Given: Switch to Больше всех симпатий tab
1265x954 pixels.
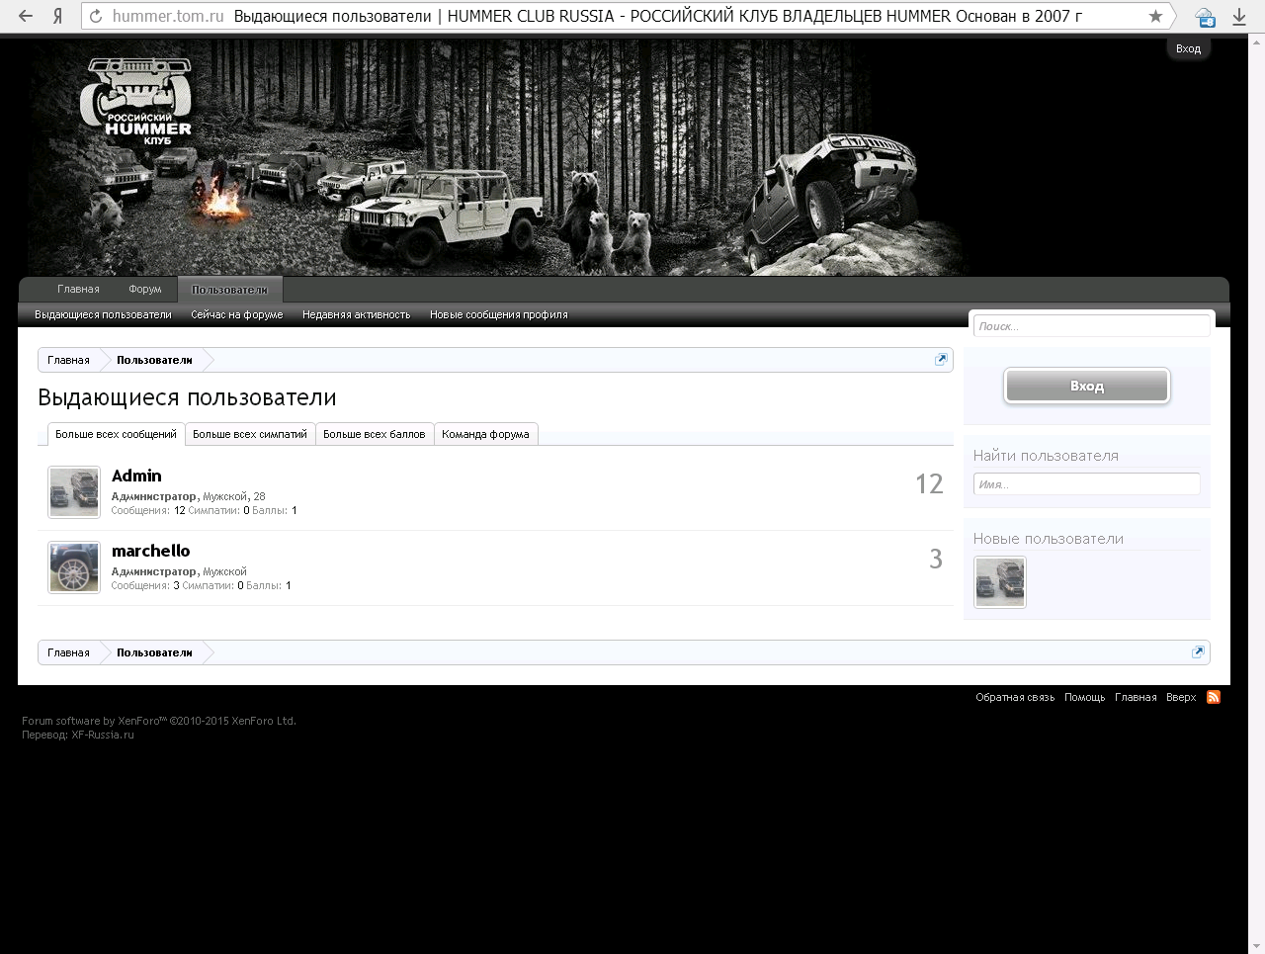Looking at the screenshot, I should point(250,434).
